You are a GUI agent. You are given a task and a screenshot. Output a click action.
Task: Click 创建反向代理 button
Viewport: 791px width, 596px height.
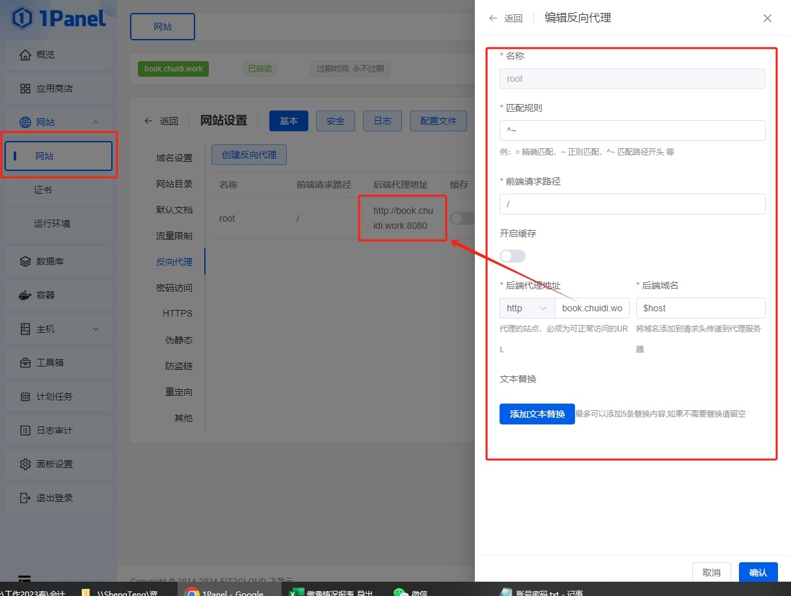click(x=249, y=155)
